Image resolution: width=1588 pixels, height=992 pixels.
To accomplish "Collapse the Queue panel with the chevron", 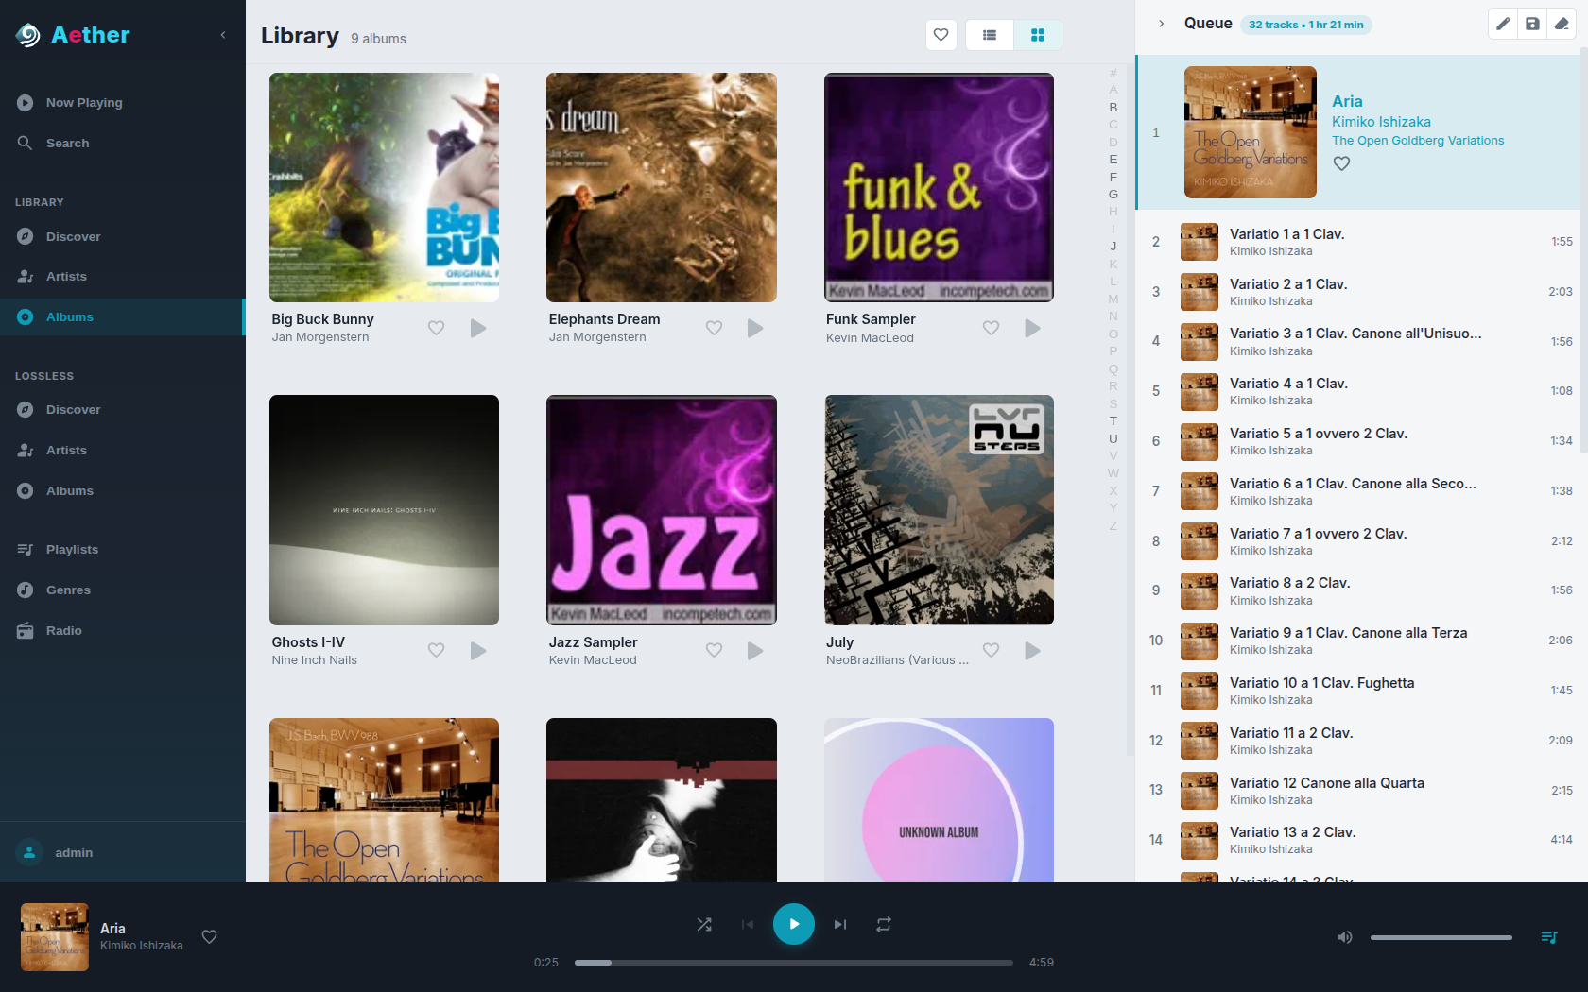I will (x=1161, y=24).
